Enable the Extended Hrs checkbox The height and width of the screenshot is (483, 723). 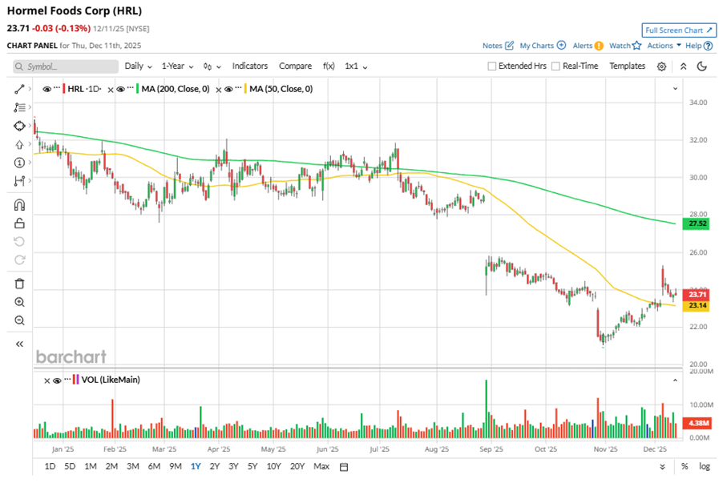coord(492,66)
